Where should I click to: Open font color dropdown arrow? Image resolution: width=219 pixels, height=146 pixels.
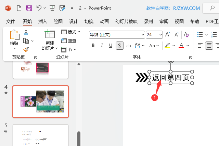click(x=188, y=46)
